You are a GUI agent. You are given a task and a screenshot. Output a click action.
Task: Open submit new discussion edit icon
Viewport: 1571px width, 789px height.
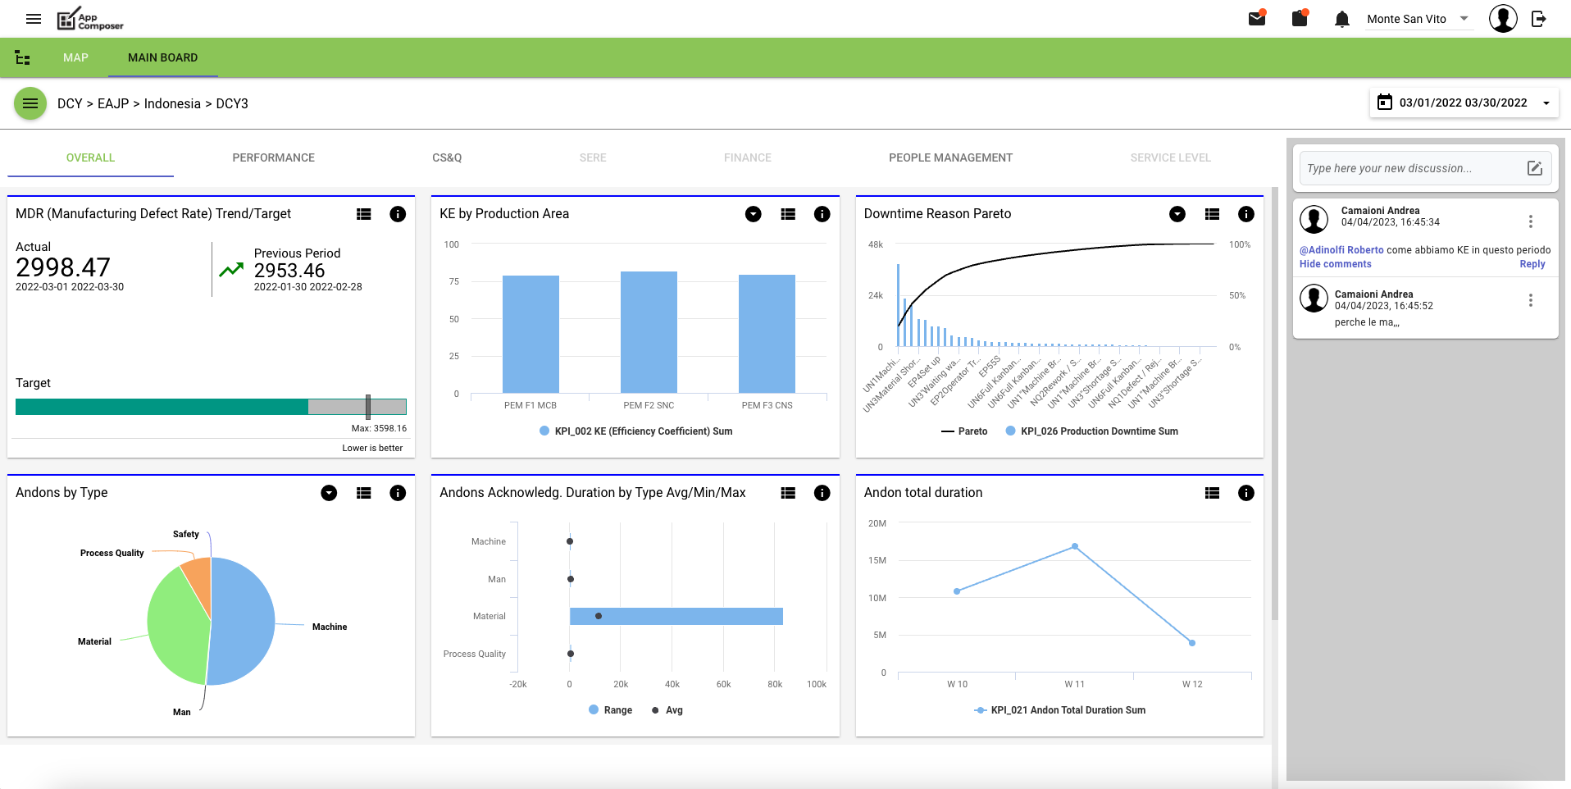(1534, 168)
